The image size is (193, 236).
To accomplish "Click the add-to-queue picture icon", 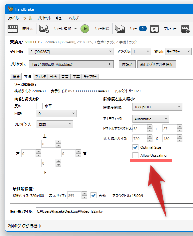I will point(44,29).
